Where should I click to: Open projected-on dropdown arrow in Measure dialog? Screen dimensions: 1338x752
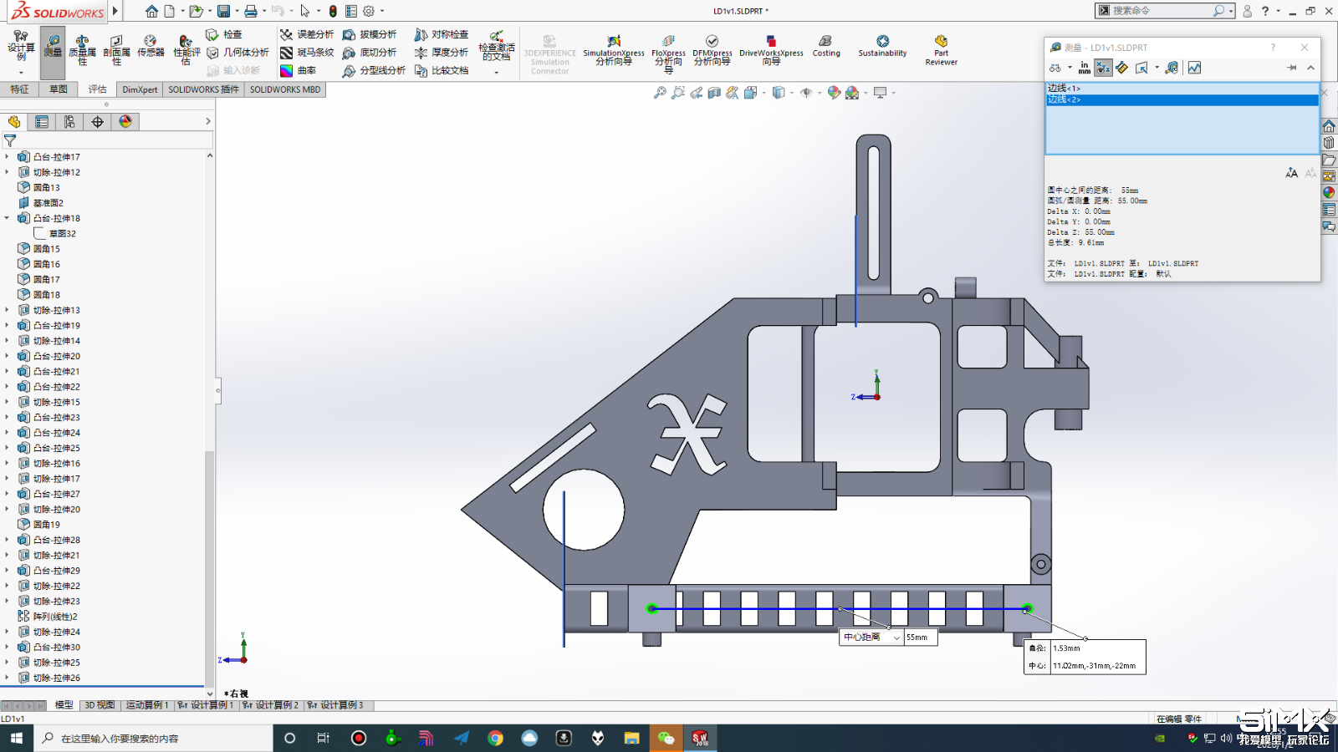pyautogui.click(x=1157, y=68)
